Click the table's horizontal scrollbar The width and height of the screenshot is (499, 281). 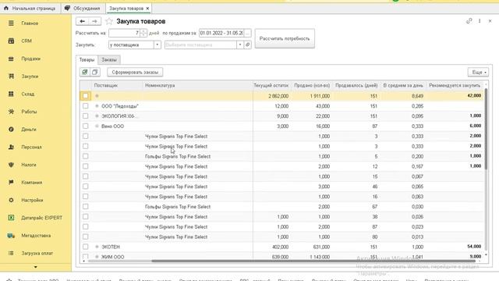pos(313,261)
